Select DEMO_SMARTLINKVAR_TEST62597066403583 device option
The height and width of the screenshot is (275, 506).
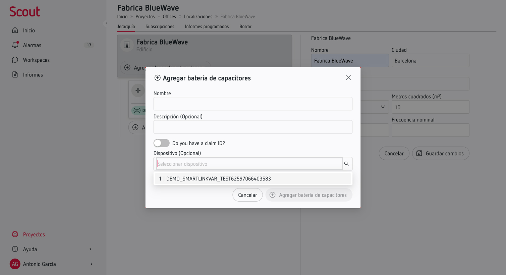[253, 179]
